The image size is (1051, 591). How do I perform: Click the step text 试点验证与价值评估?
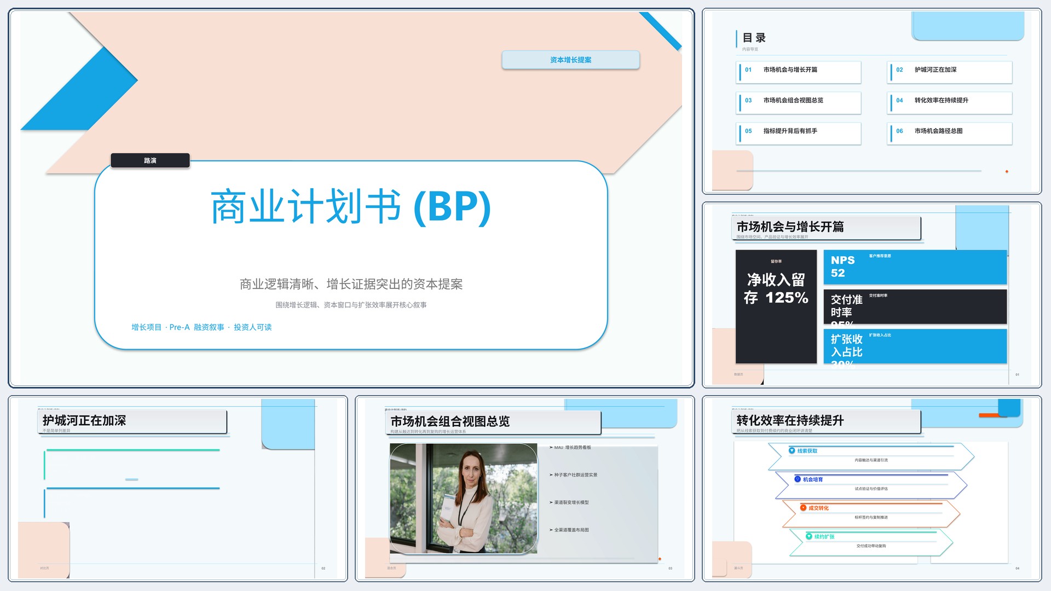[871, 489]
